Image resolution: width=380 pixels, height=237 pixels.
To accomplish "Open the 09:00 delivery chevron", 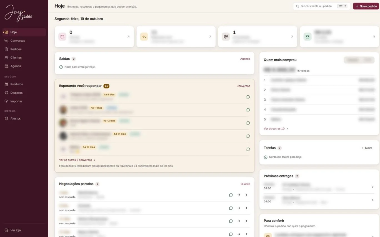I will (373, 200).
